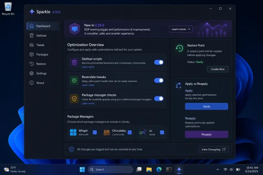This screenshot has width=263, height=175.
Task: Toggle the Package manager checks switch
Action: click(x=159, y=98)
